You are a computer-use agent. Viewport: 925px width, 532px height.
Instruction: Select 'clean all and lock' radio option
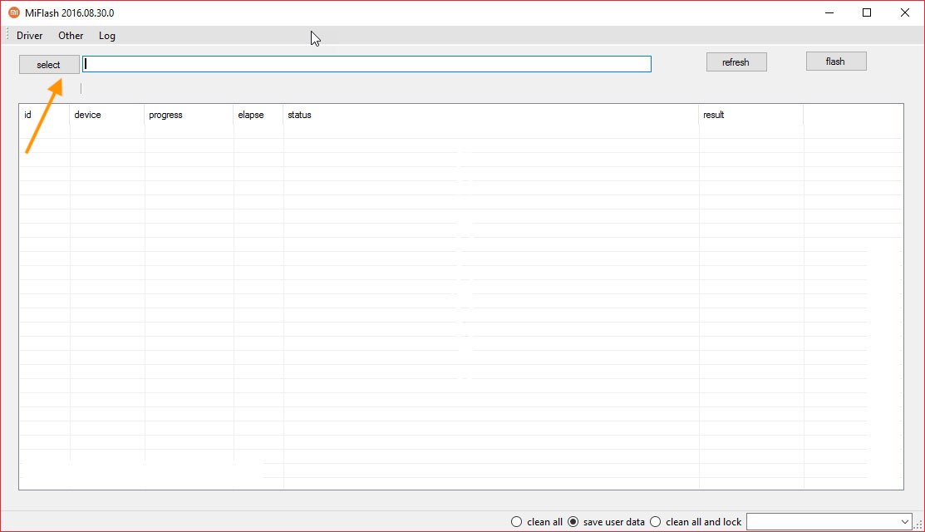tap(656, 522)
